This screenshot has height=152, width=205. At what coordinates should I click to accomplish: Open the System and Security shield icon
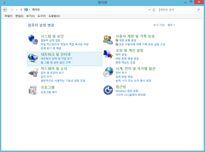coord(33,40)
